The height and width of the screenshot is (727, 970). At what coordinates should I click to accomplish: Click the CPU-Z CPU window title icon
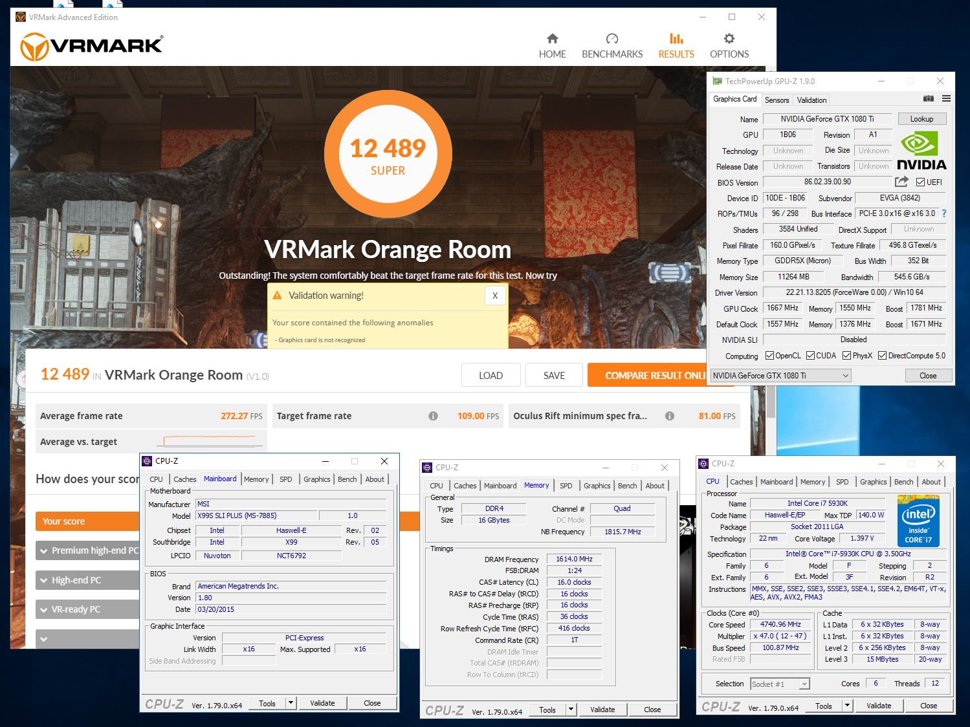coord(704,464)
